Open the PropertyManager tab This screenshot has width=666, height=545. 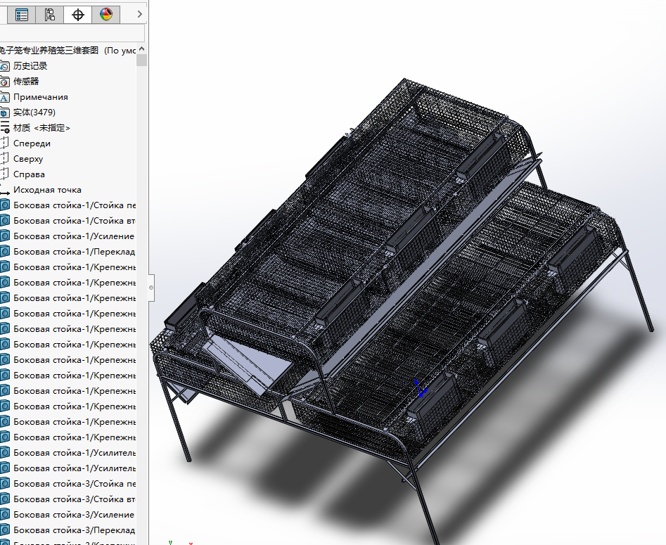click(21, 15)
